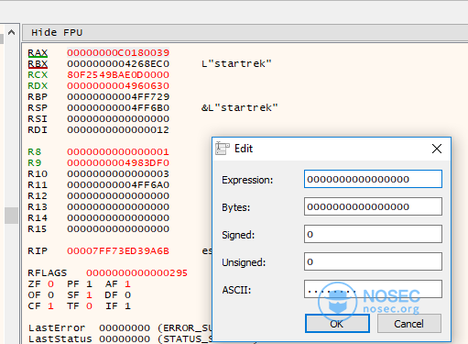Focus the Unsigned value field
This screenshot has height=344, width=468.
click(373, 261)
